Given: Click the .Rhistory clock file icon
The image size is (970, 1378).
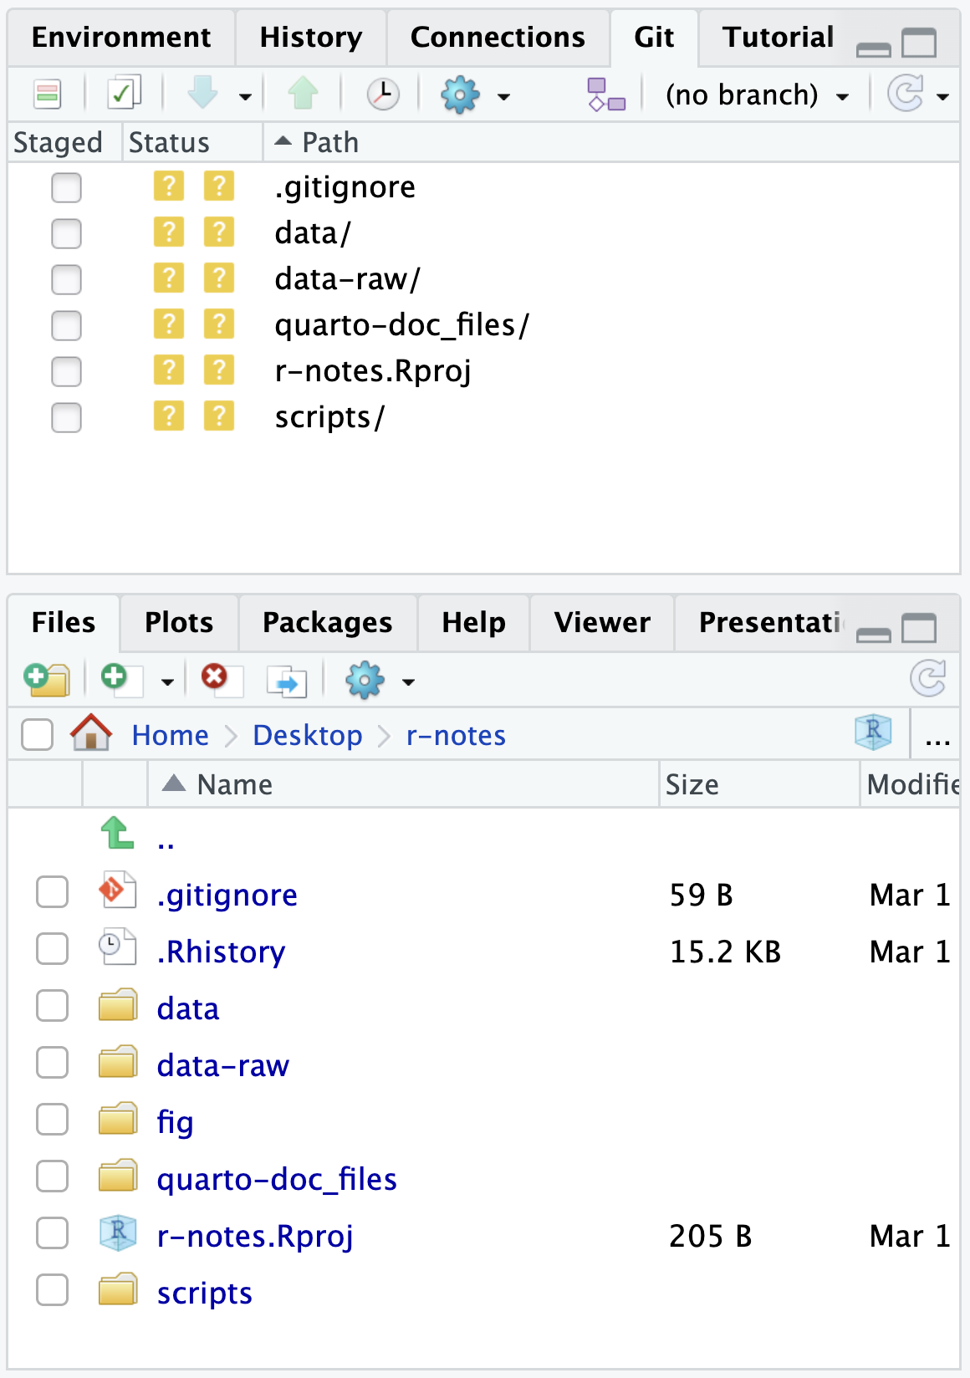Looking at the screenshot, I should (117, 947).
